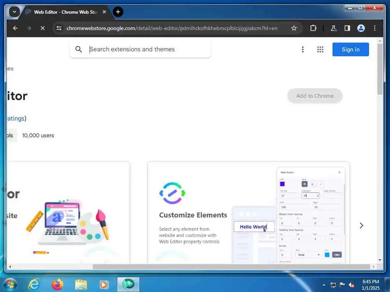The width and height of the screenshot is (390, 292).
Task: Switch to the active browser taskbar button
Action: click(x=128, y=284)
